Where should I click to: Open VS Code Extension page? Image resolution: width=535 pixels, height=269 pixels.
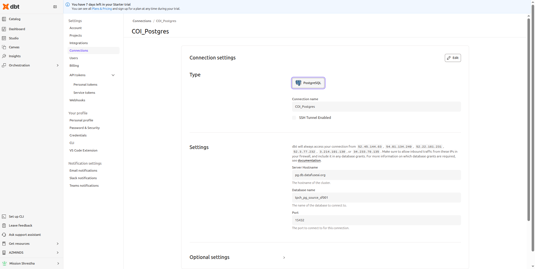pyautogui.click(x=83, y=150)
